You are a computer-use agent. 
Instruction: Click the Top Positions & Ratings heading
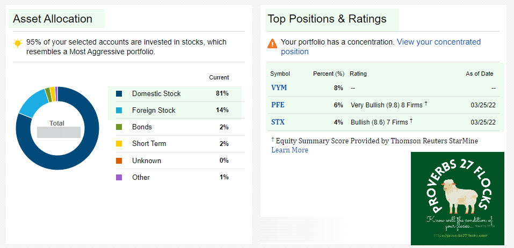[327, 19]
